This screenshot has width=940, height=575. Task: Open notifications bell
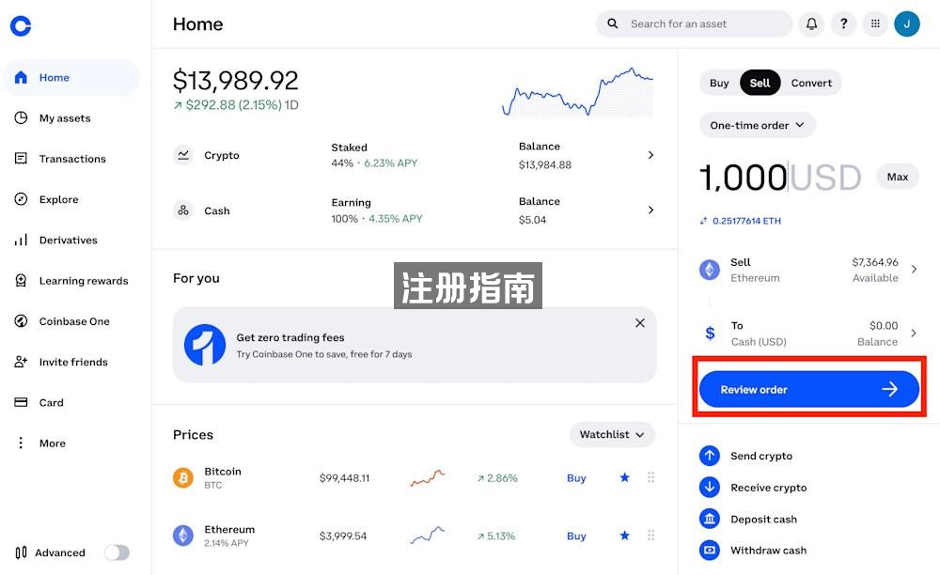tap(811, 24)
